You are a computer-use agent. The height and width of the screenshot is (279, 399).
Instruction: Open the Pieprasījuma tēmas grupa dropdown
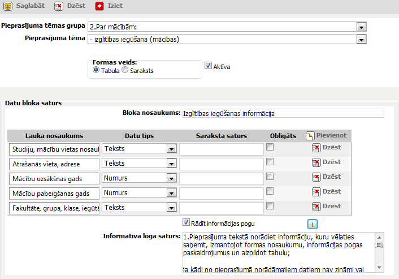pos(360,27)
